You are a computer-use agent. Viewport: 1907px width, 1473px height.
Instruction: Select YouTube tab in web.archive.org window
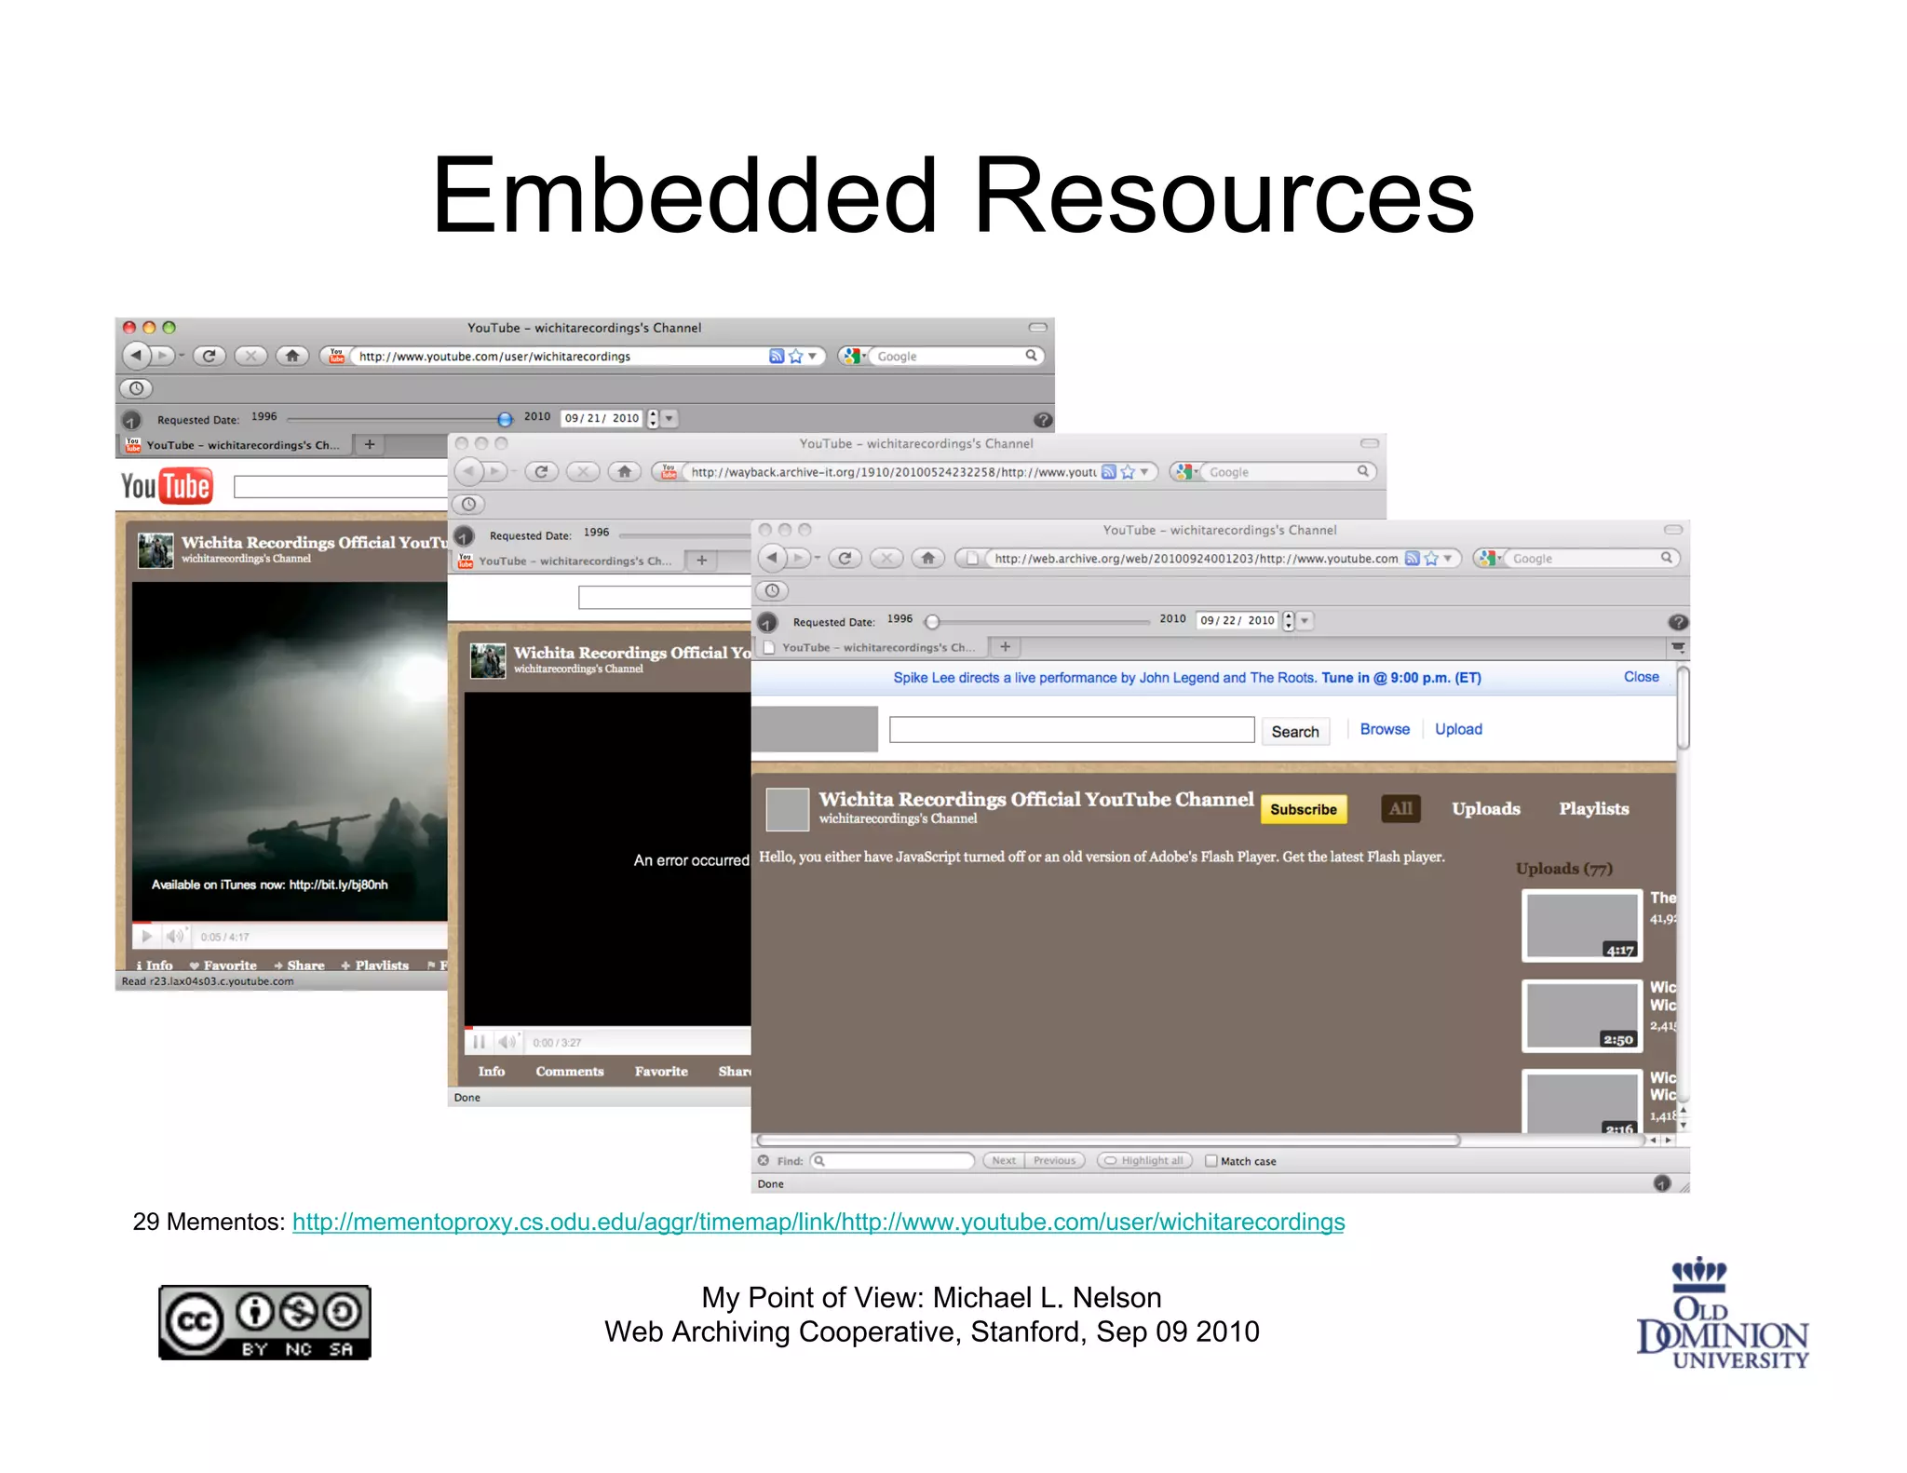point(871,647)
